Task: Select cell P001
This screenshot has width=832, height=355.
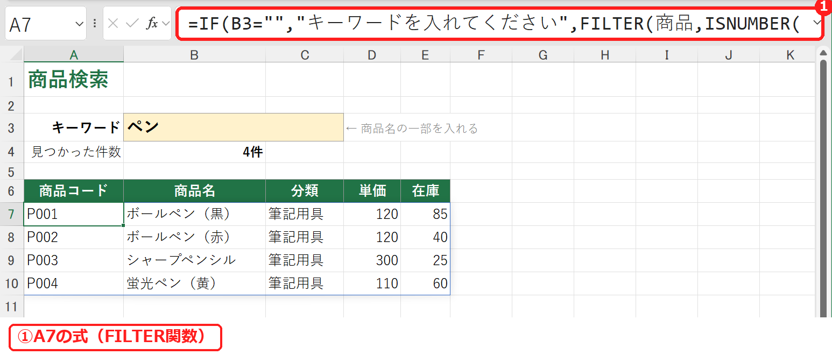Action: (74, 214)
